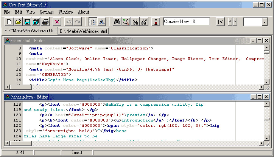274x157 pixels.
Task: Open the About menu
Action: 83,12
